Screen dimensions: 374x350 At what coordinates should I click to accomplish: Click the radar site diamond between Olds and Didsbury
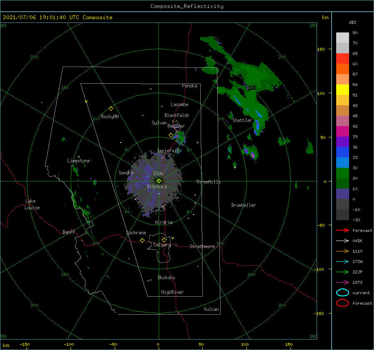159,181
